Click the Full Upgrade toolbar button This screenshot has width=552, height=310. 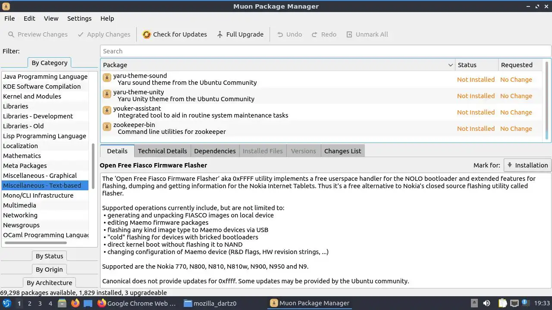(x=240, y=34)
